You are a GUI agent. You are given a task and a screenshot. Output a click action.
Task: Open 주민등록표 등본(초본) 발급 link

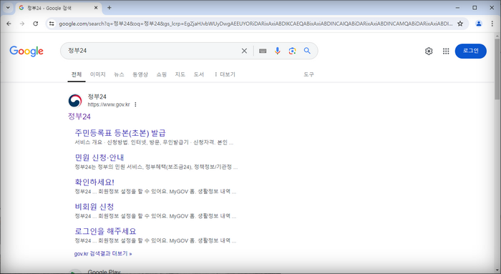click(x=120, y=133)
